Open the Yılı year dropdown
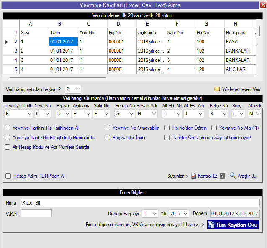 coord(185,213)
